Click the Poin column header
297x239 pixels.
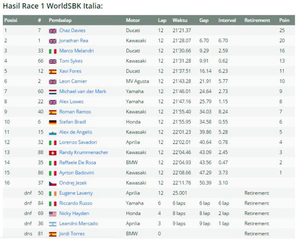[x=284, y=20]
